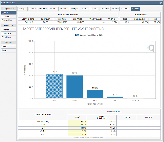Click the 28 Feb 2023 expires cell

tap(62, 22)
